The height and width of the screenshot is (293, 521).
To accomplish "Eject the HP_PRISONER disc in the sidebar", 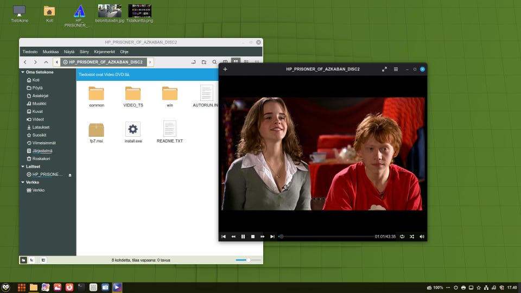I will point(69,175).
